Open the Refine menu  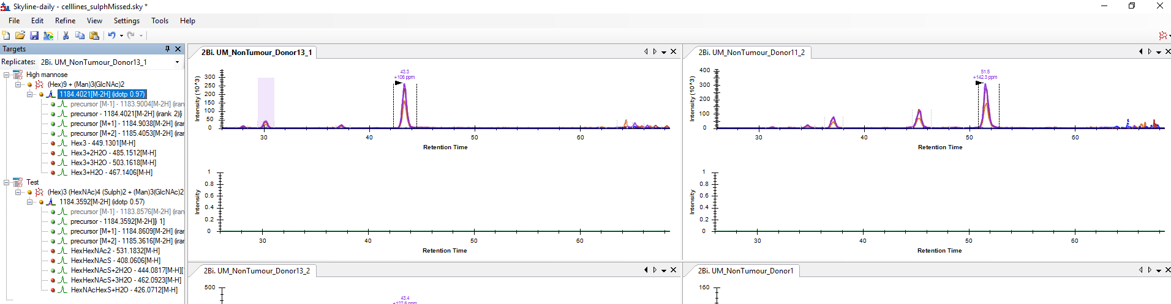[x=65, y=21]
